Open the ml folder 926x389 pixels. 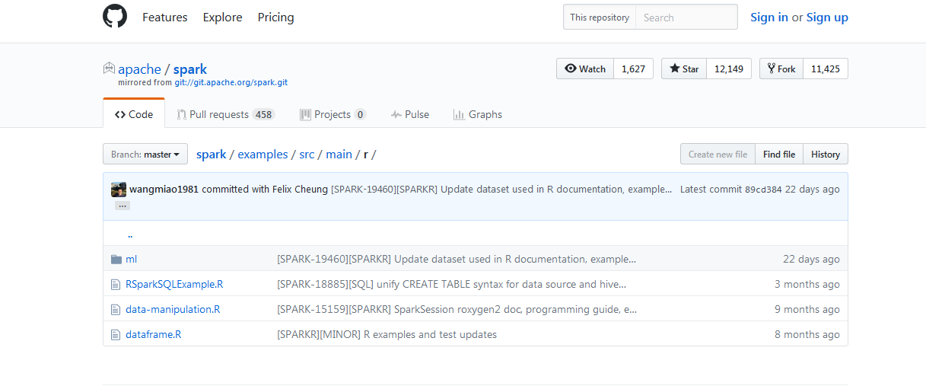click(132, 259)
